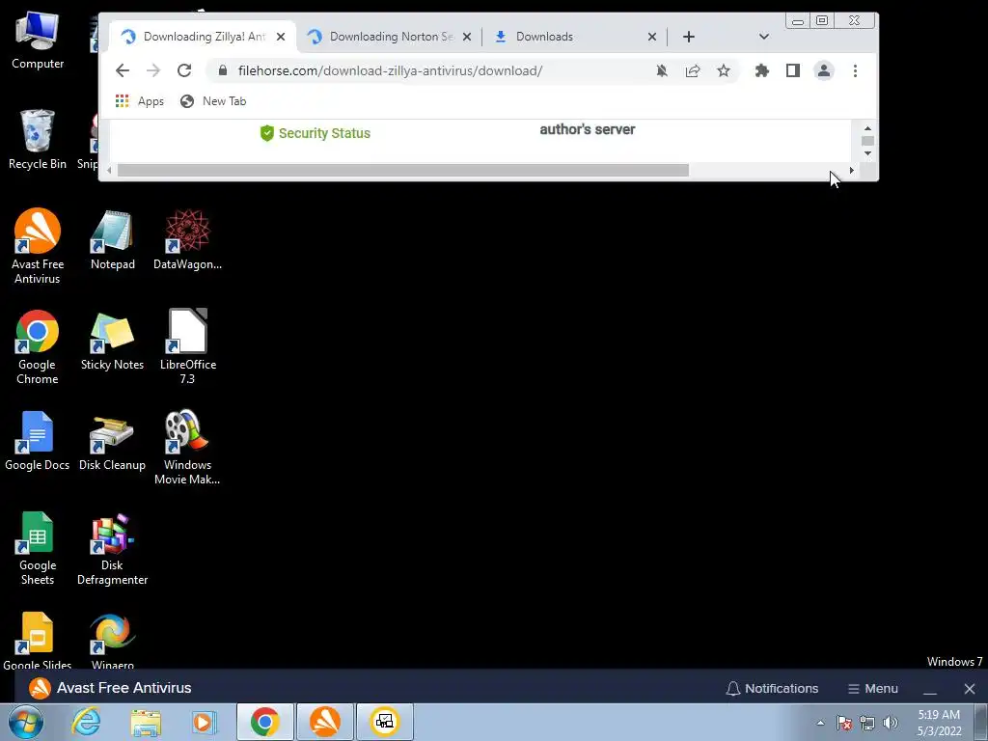
Task: Click the horizontal scrollbar thumb
Action: coord(403,170)
